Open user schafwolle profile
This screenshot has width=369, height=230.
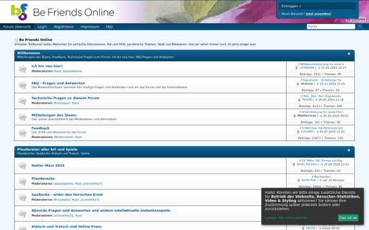click(x=307, y=67)
